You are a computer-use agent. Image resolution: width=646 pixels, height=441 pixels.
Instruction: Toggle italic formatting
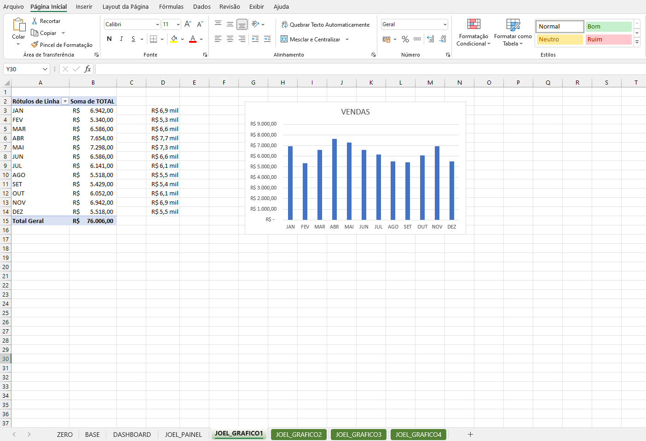point(121,39)
